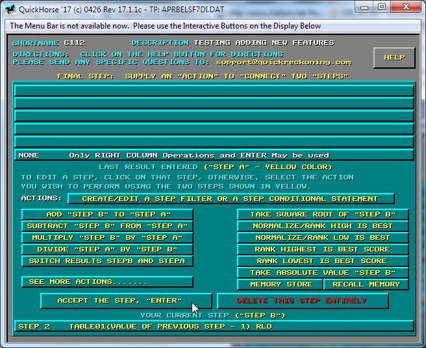Open SEE MORE ACTIONS
Viewport: 426px width, 348px height.
point(107,282)
